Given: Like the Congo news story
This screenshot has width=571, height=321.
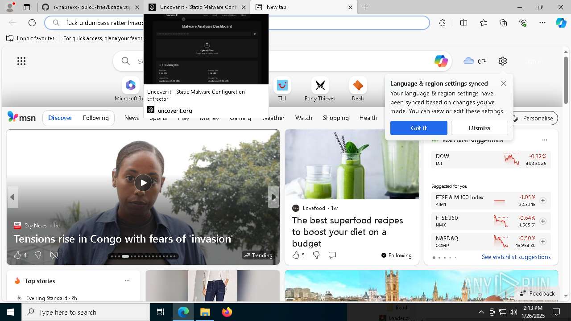Looking at the screenshot, I should click(x=17, y=255).
